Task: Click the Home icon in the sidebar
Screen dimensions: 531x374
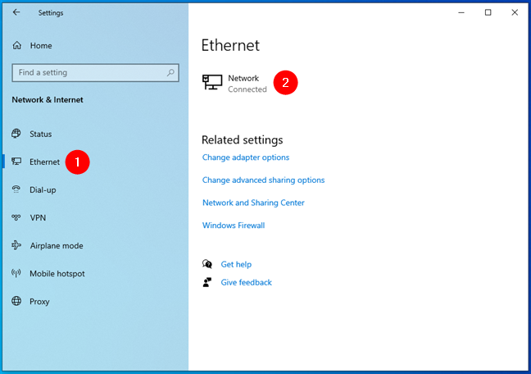Action: (16, 46)
